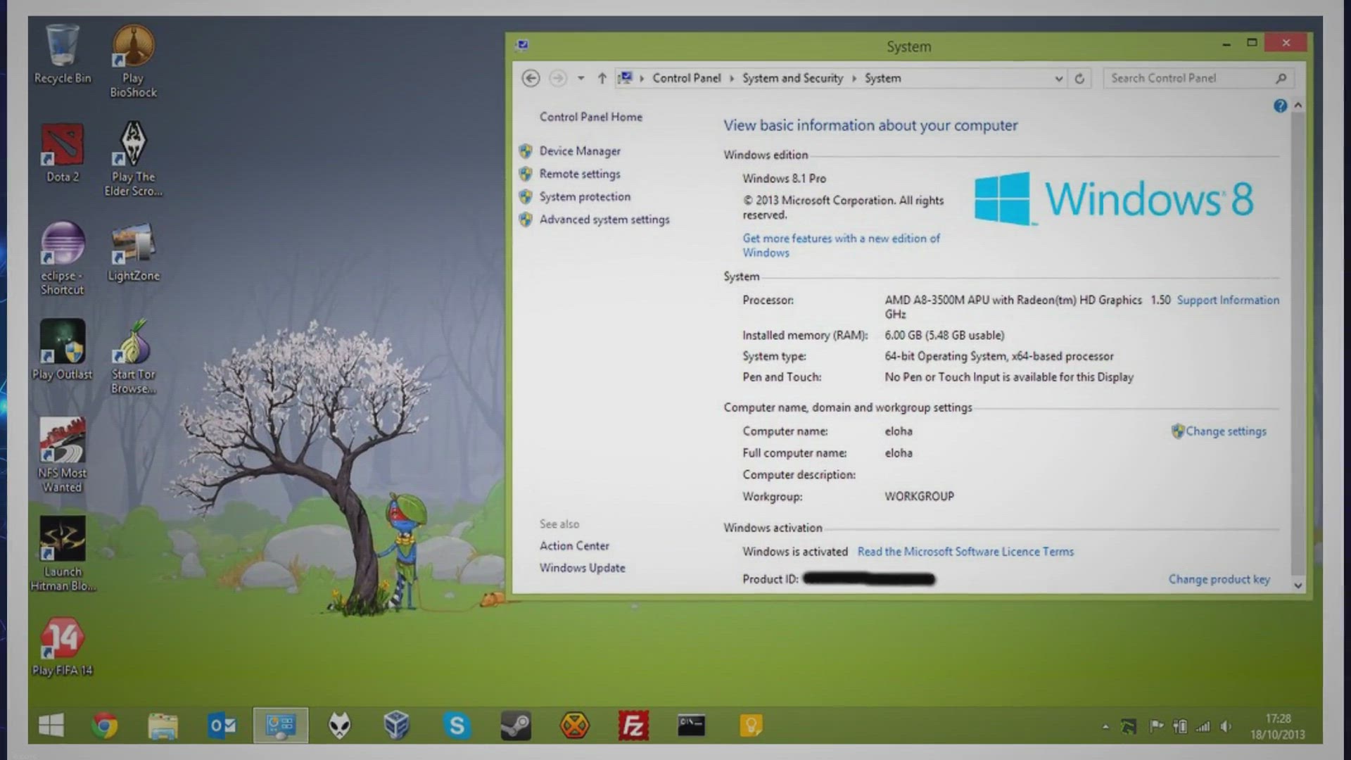The image size is (1351, 760).
Task: Click Get more features with new edition link
Action: (841, 246)
